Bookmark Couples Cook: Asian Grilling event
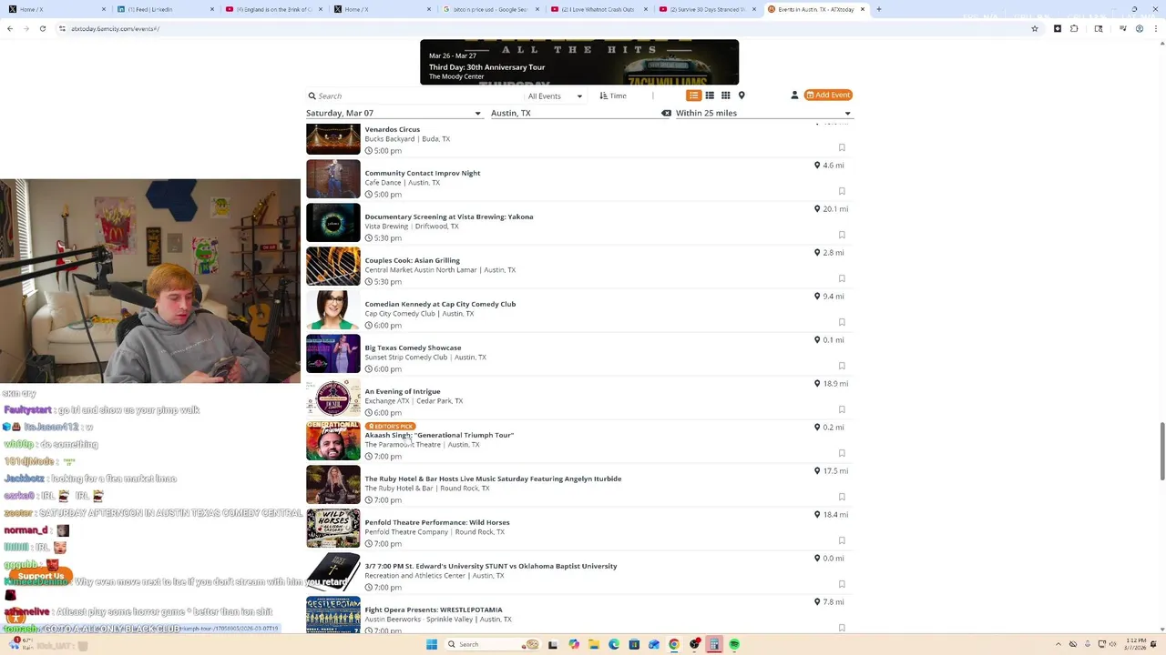This screenshot has width=1166, height=655. tap(842, 278)
